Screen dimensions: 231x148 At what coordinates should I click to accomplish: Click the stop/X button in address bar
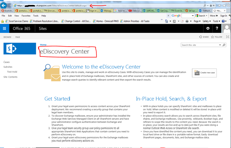click(x=214, y=5)
